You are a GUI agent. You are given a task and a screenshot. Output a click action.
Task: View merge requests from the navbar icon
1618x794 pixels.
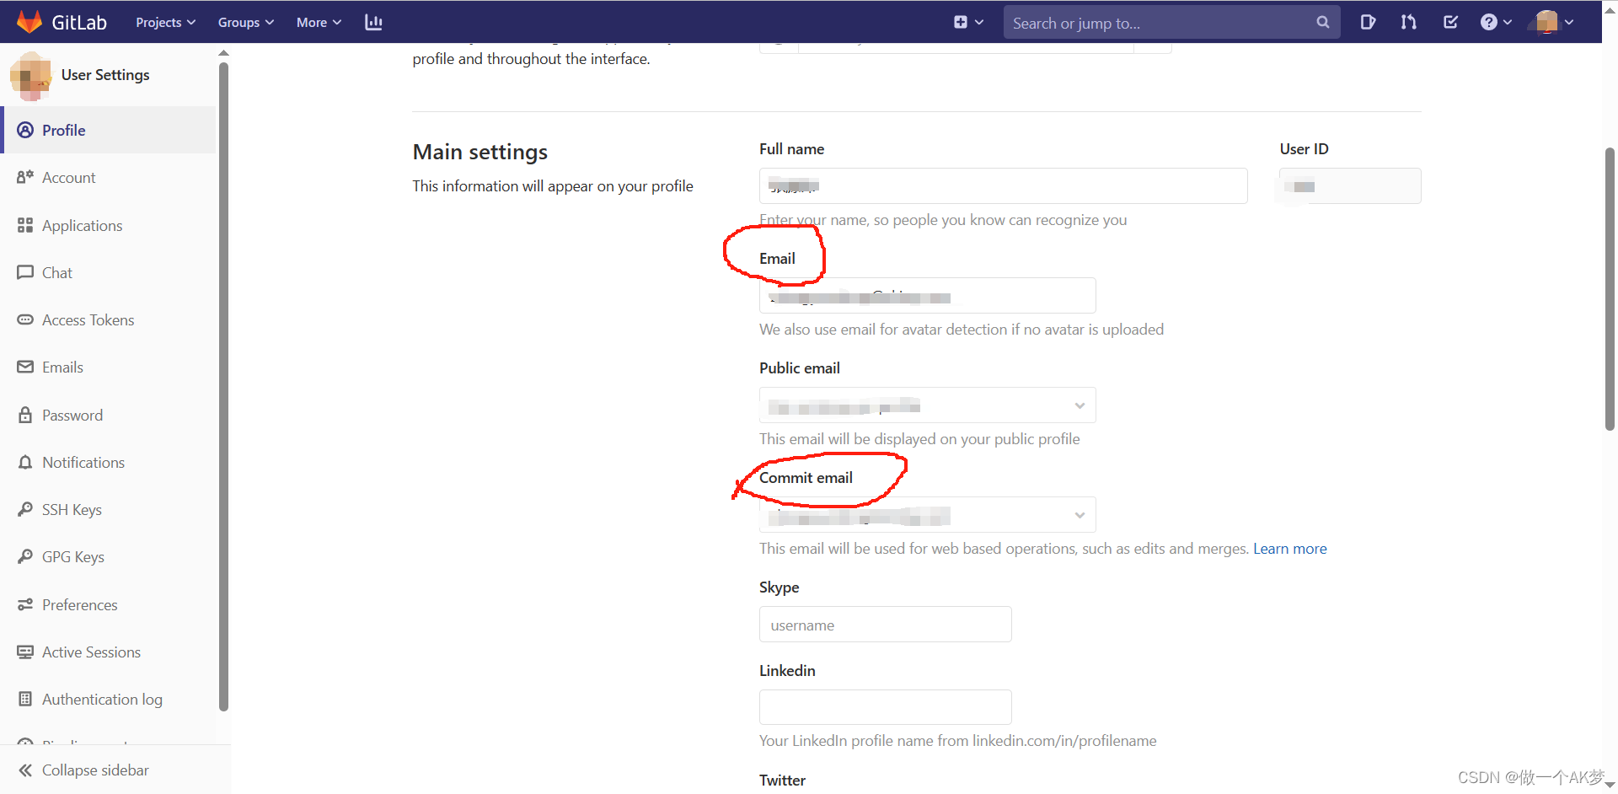(1408, 22)
